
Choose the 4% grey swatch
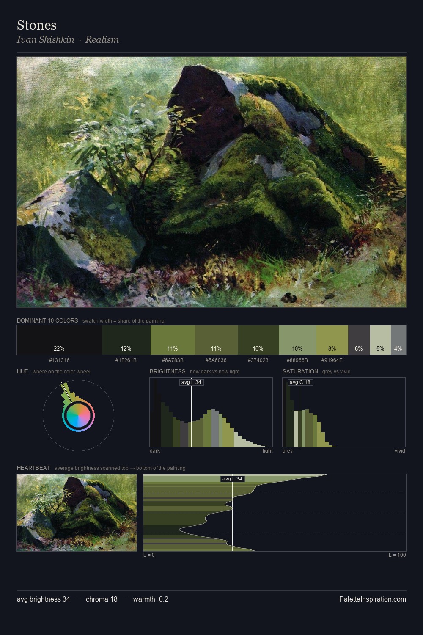point(398,340)
